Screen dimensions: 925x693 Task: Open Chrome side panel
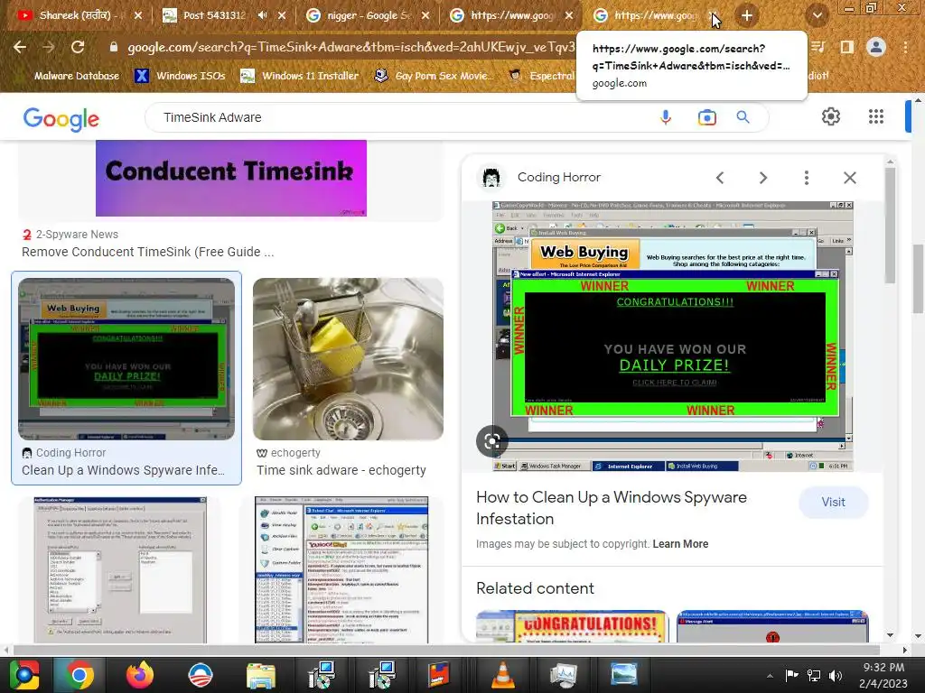846,47
